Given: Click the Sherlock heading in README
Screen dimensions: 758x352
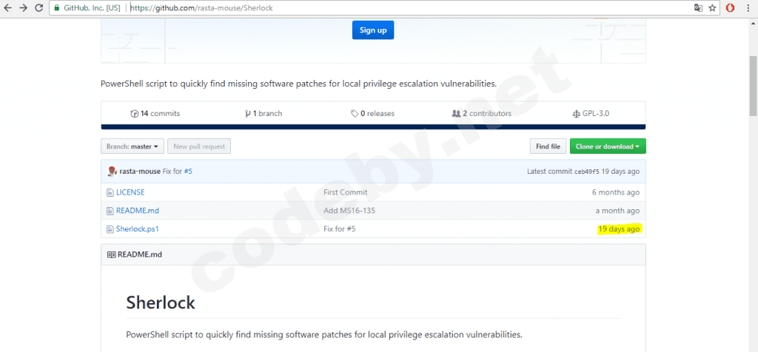Looking at the screenshot, I should coord(161,302).
